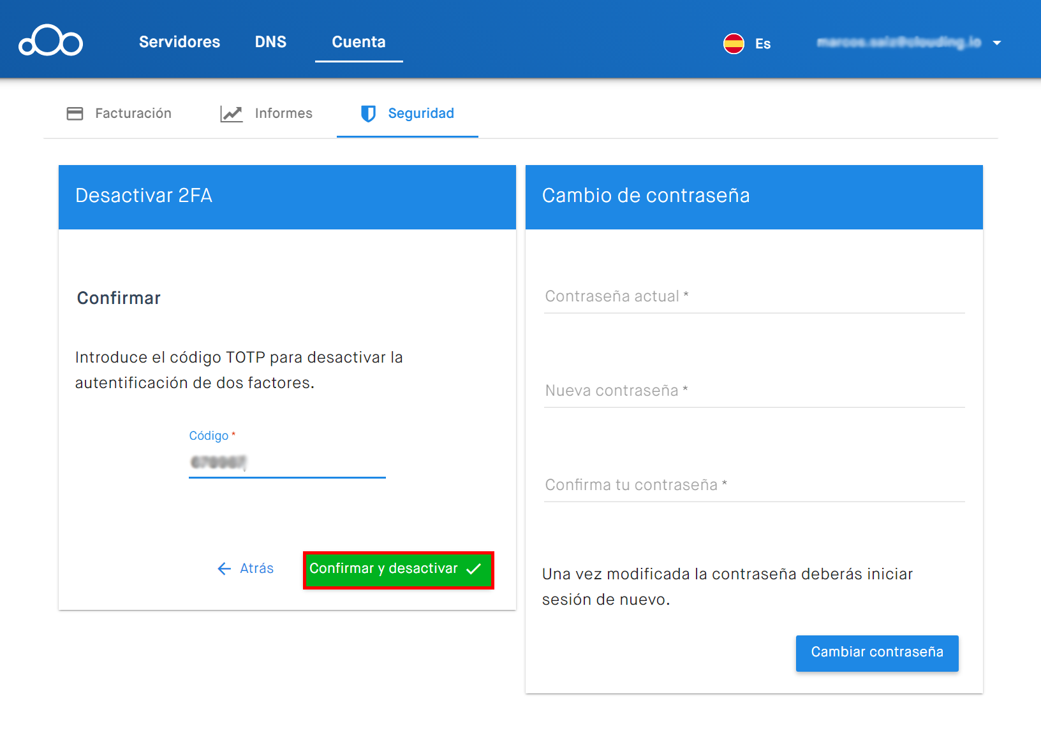1041x738 pixels.
Task: Switch to the Servidores section
Action: 179,42
